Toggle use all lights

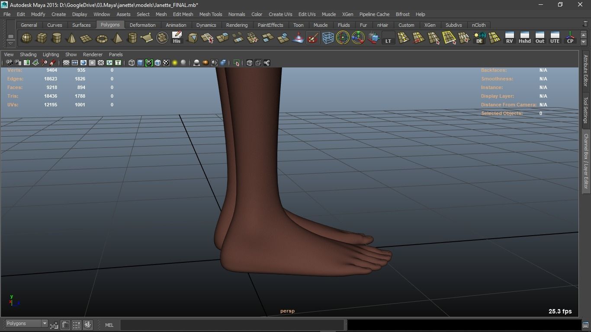pos(175,63)
